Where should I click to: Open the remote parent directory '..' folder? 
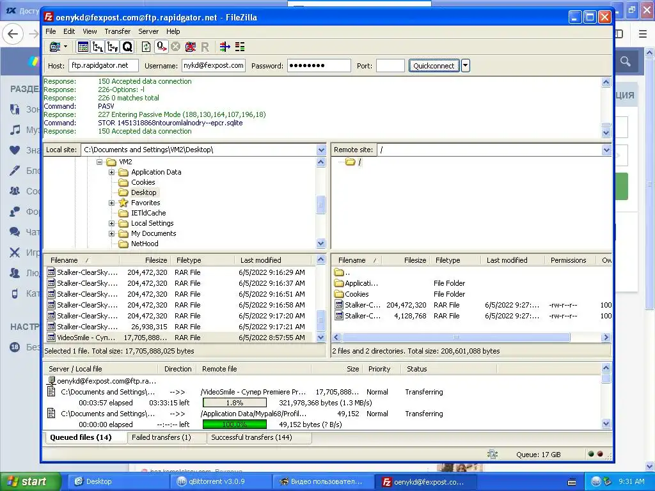pos(342,272)
